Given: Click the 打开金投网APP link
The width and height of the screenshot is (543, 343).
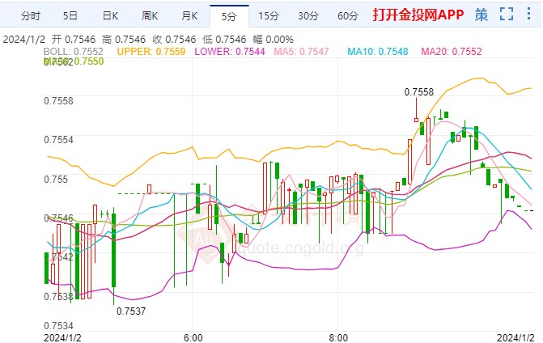Looking at the screenshot, I should pyautogui.click(x=418, y=15).
